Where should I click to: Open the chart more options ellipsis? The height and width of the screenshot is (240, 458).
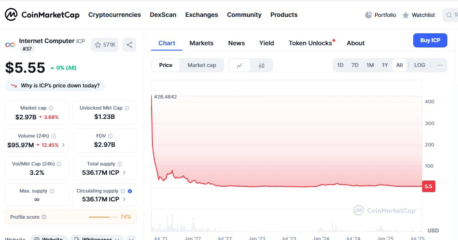(439, 65)
